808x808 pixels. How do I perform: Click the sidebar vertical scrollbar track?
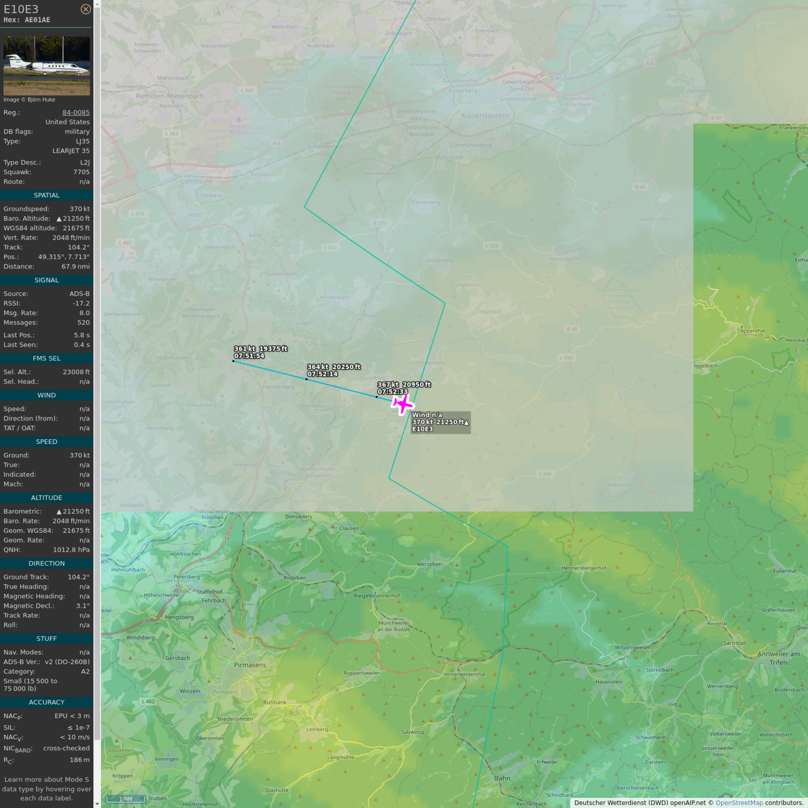pos(97,393)
